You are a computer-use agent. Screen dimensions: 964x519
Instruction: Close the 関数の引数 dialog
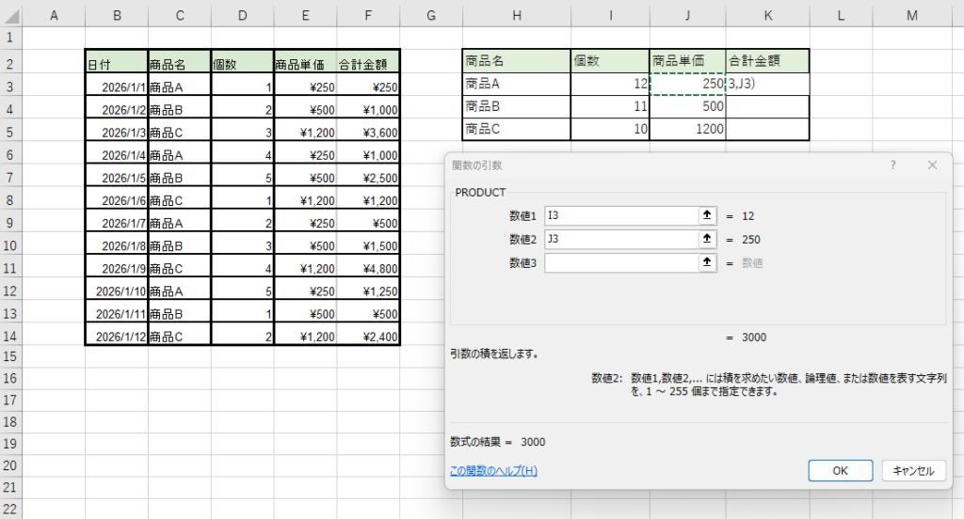[932, 165]
